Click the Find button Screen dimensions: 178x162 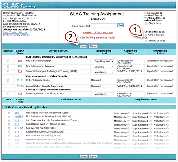(121, 25)
